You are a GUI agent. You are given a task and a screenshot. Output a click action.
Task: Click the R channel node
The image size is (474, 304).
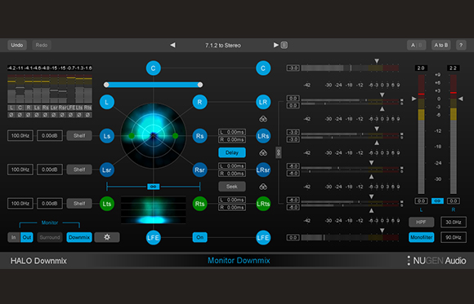[x=199, y=102]
